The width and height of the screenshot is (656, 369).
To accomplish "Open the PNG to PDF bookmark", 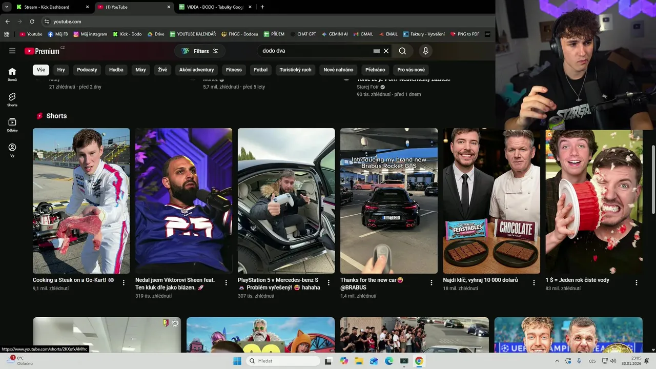I will tap(465, 34).
